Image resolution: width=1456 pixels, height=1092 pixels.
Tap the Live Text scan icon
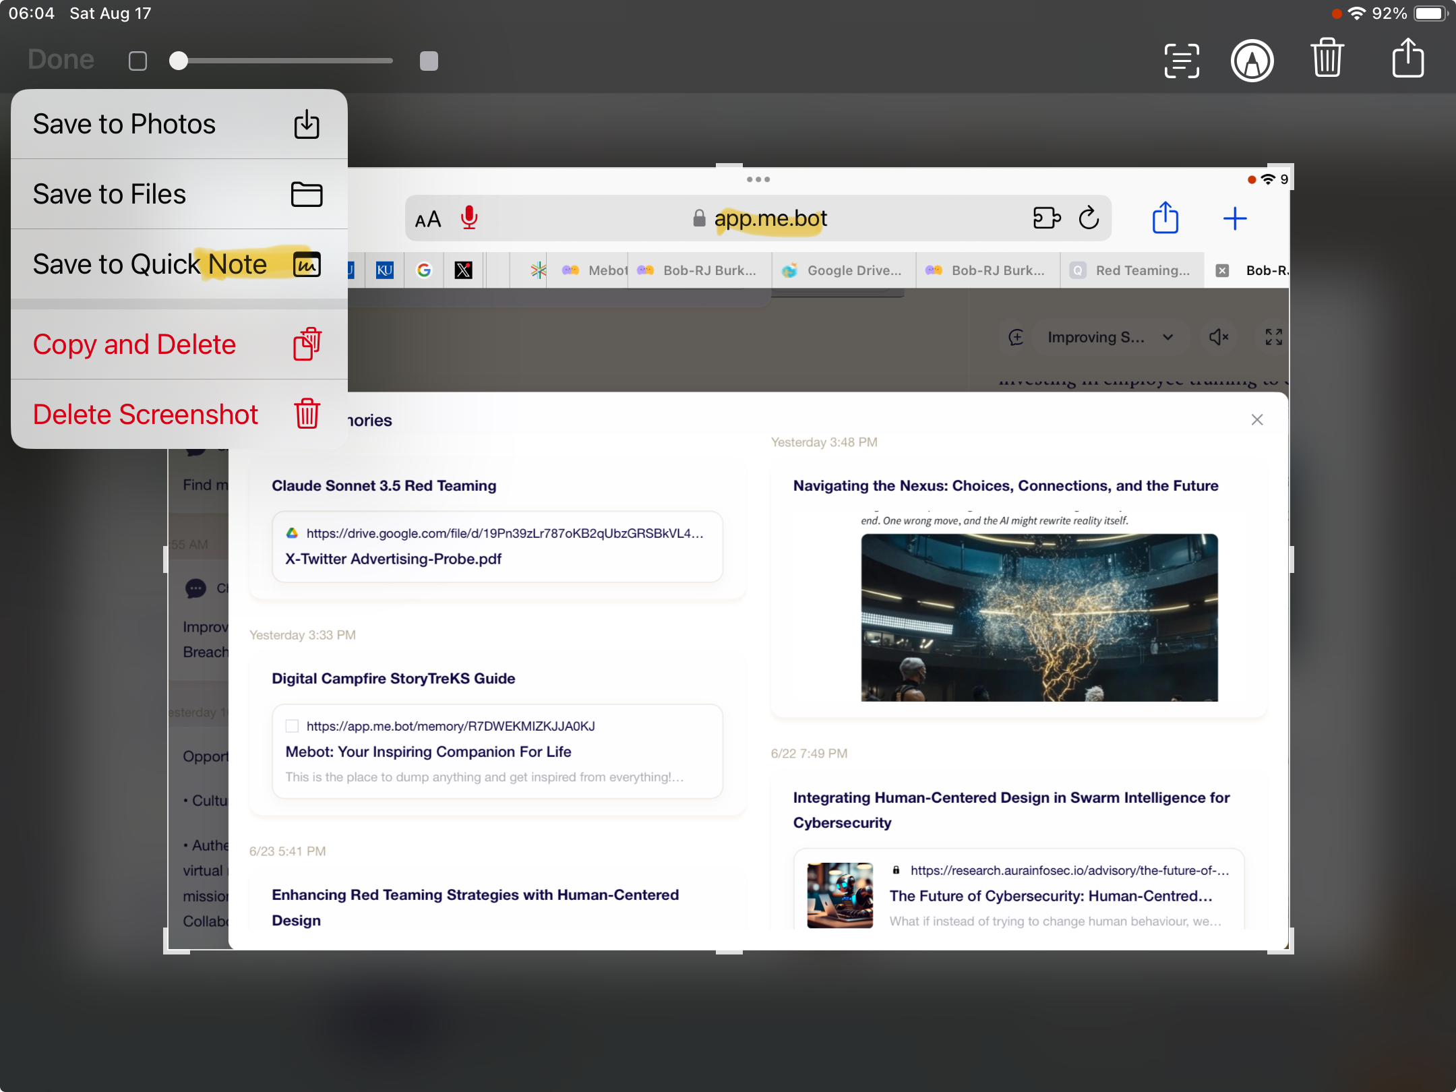click(1182, 61)
